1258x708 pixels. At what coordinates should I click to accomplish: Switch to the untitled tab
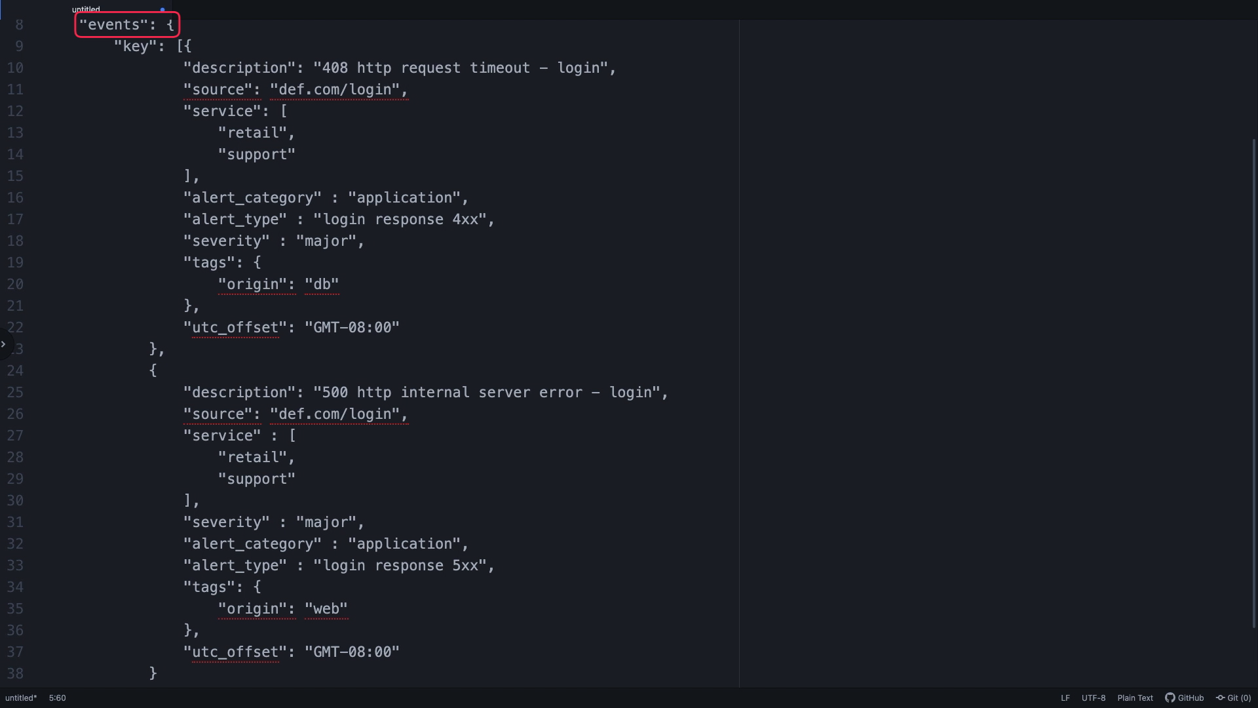86,10
